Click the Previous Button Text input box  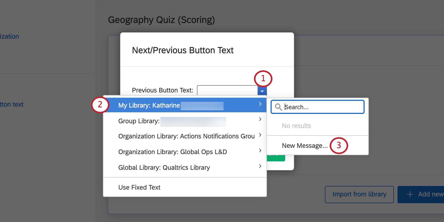[x=227, y=90]
